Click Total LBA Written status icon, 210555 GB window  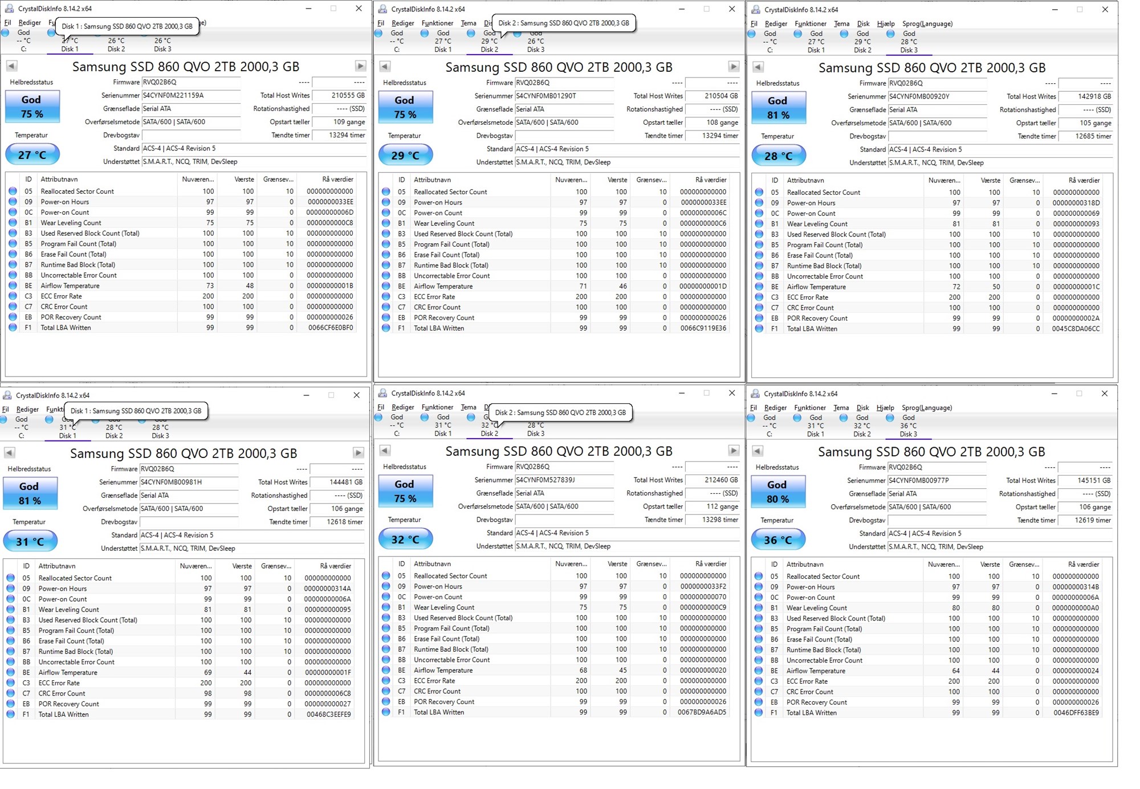point(13,328)
